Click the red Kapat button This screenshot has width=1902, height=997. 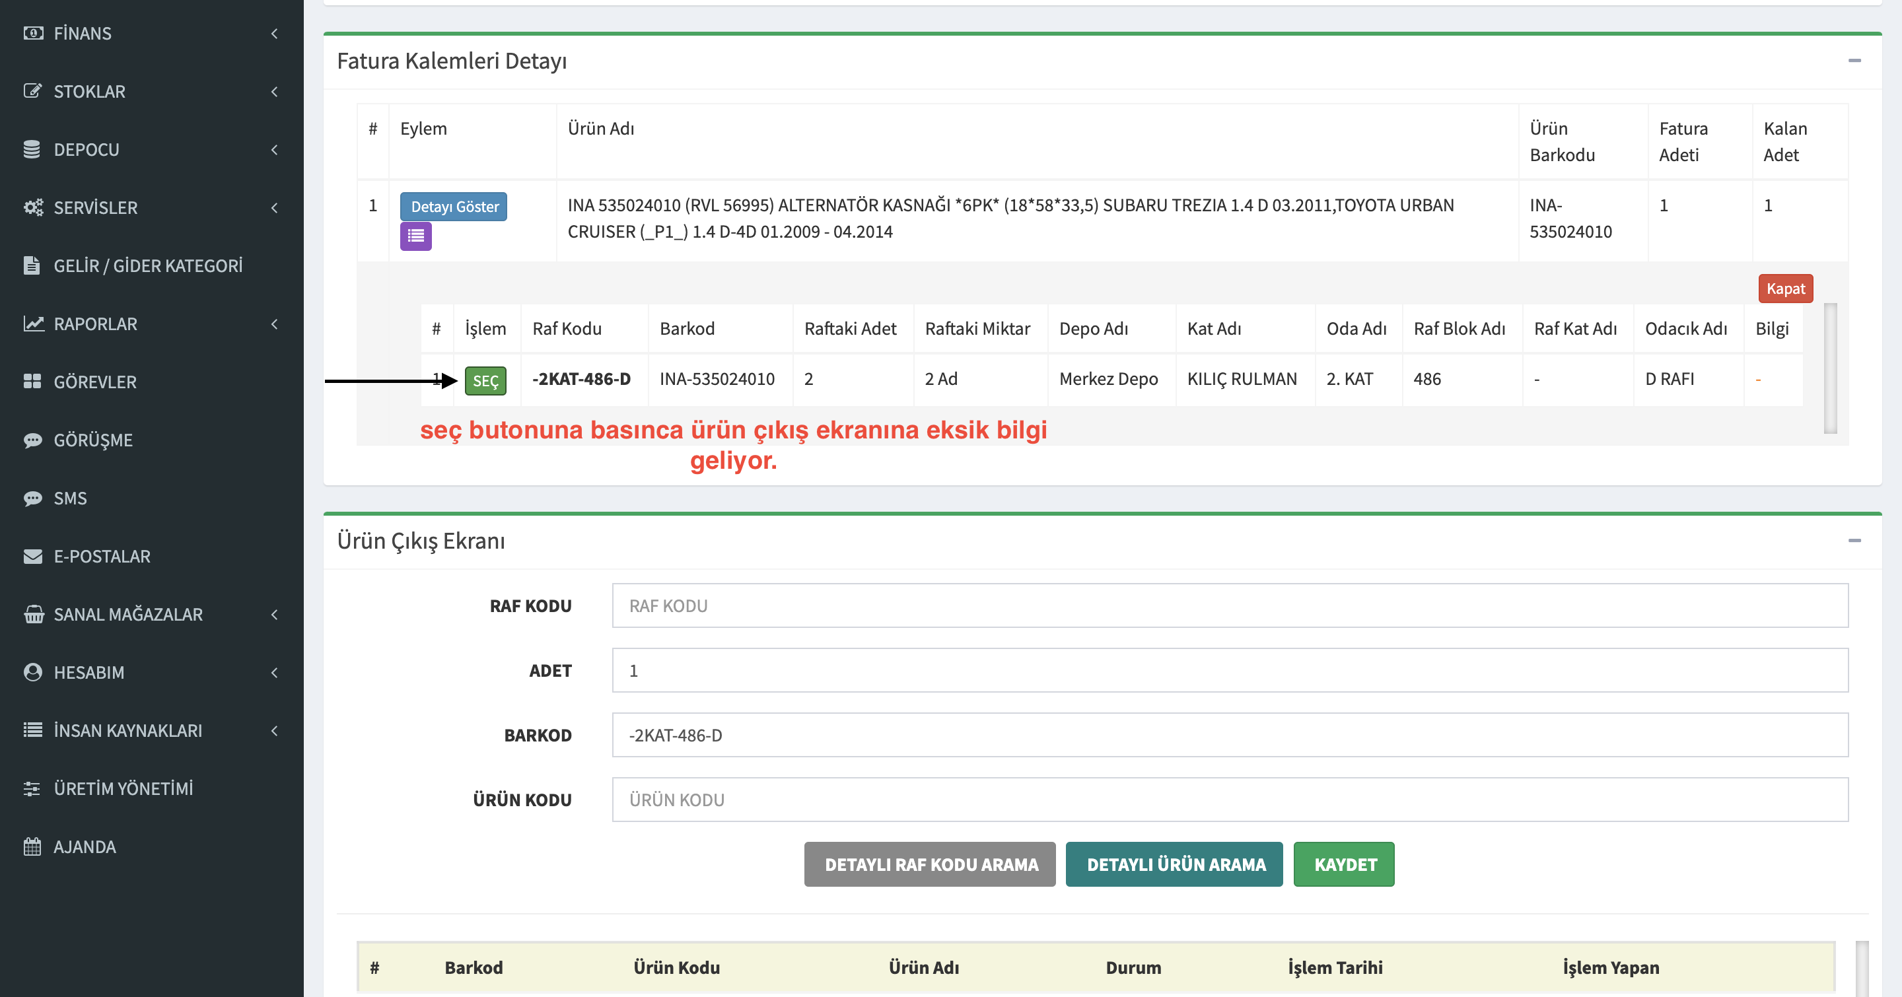tap(1784, 289)
